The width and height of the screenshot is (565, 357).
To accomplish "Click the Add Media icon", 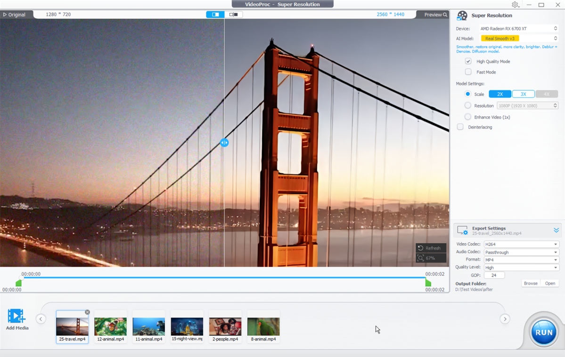I will 16,317.
